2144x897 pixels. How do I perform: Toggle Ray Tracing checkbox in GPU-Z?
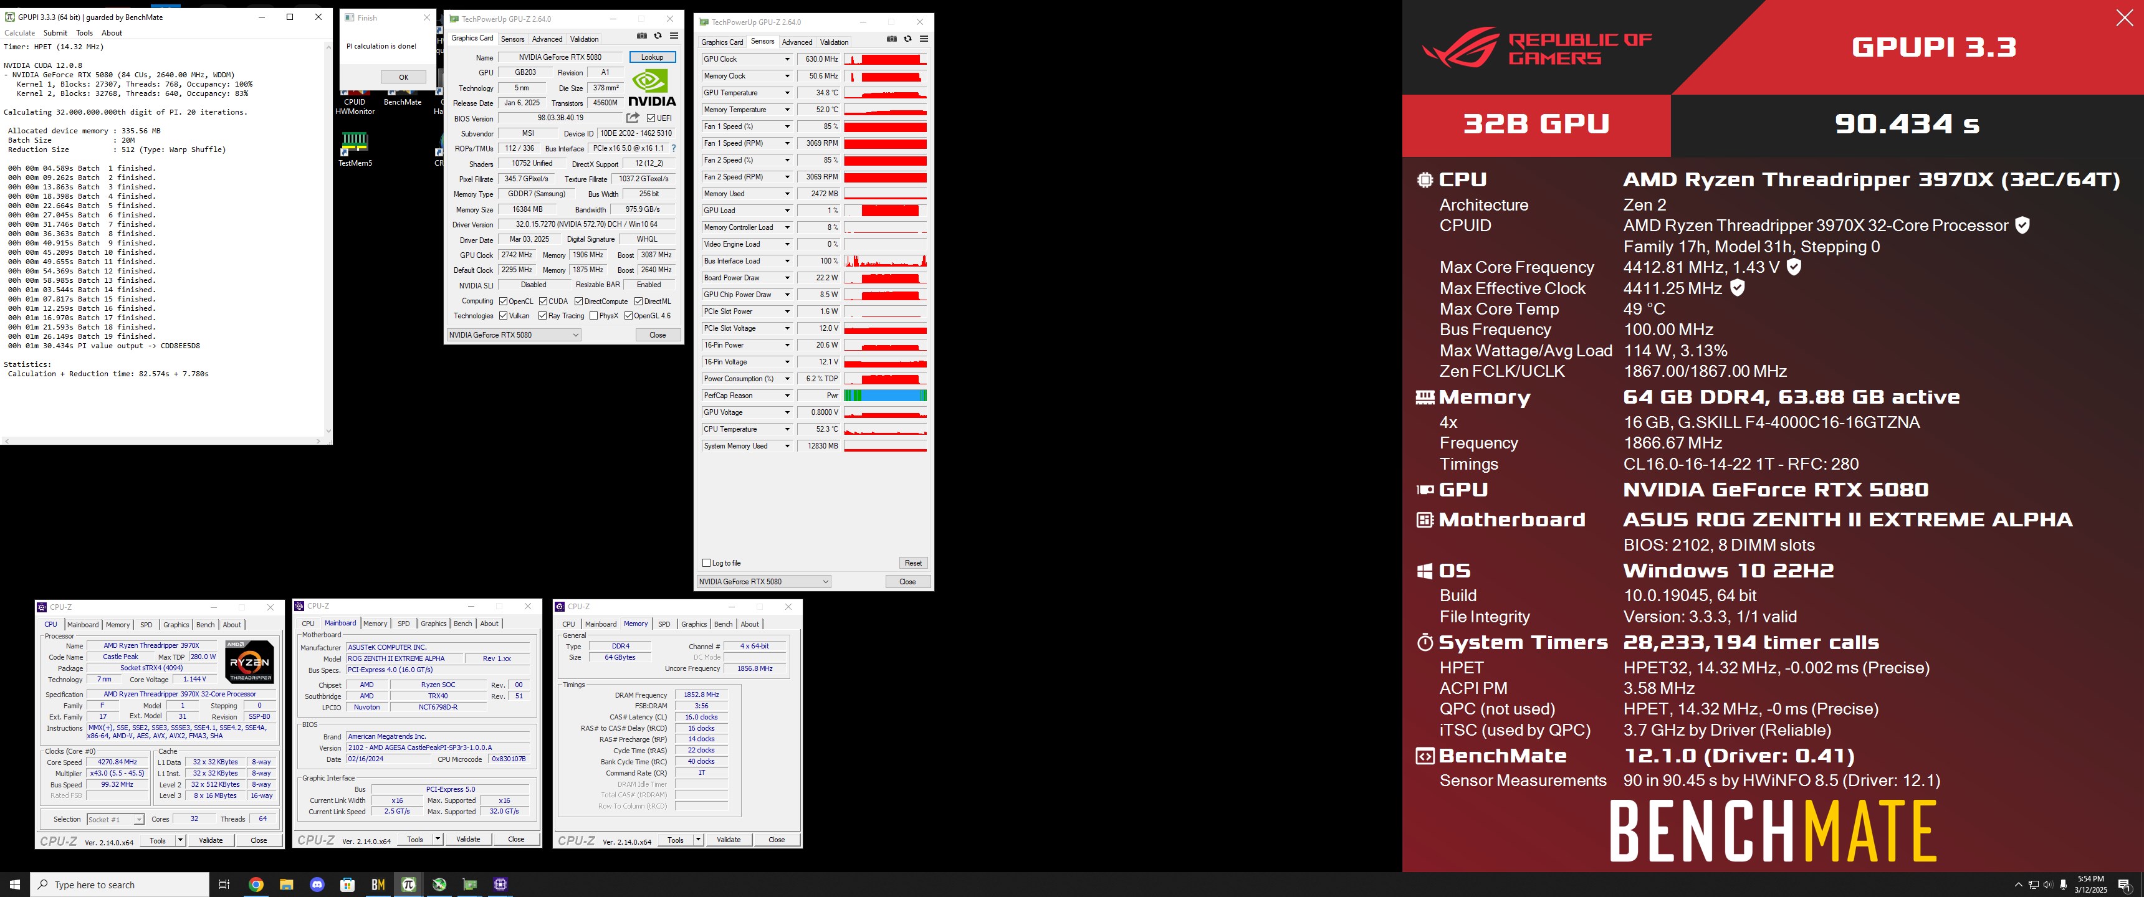543,316
